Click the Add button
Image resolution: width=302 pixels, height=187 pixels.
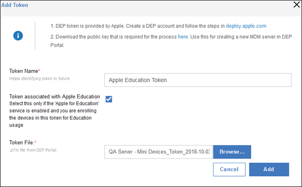(x=269, y=169)
